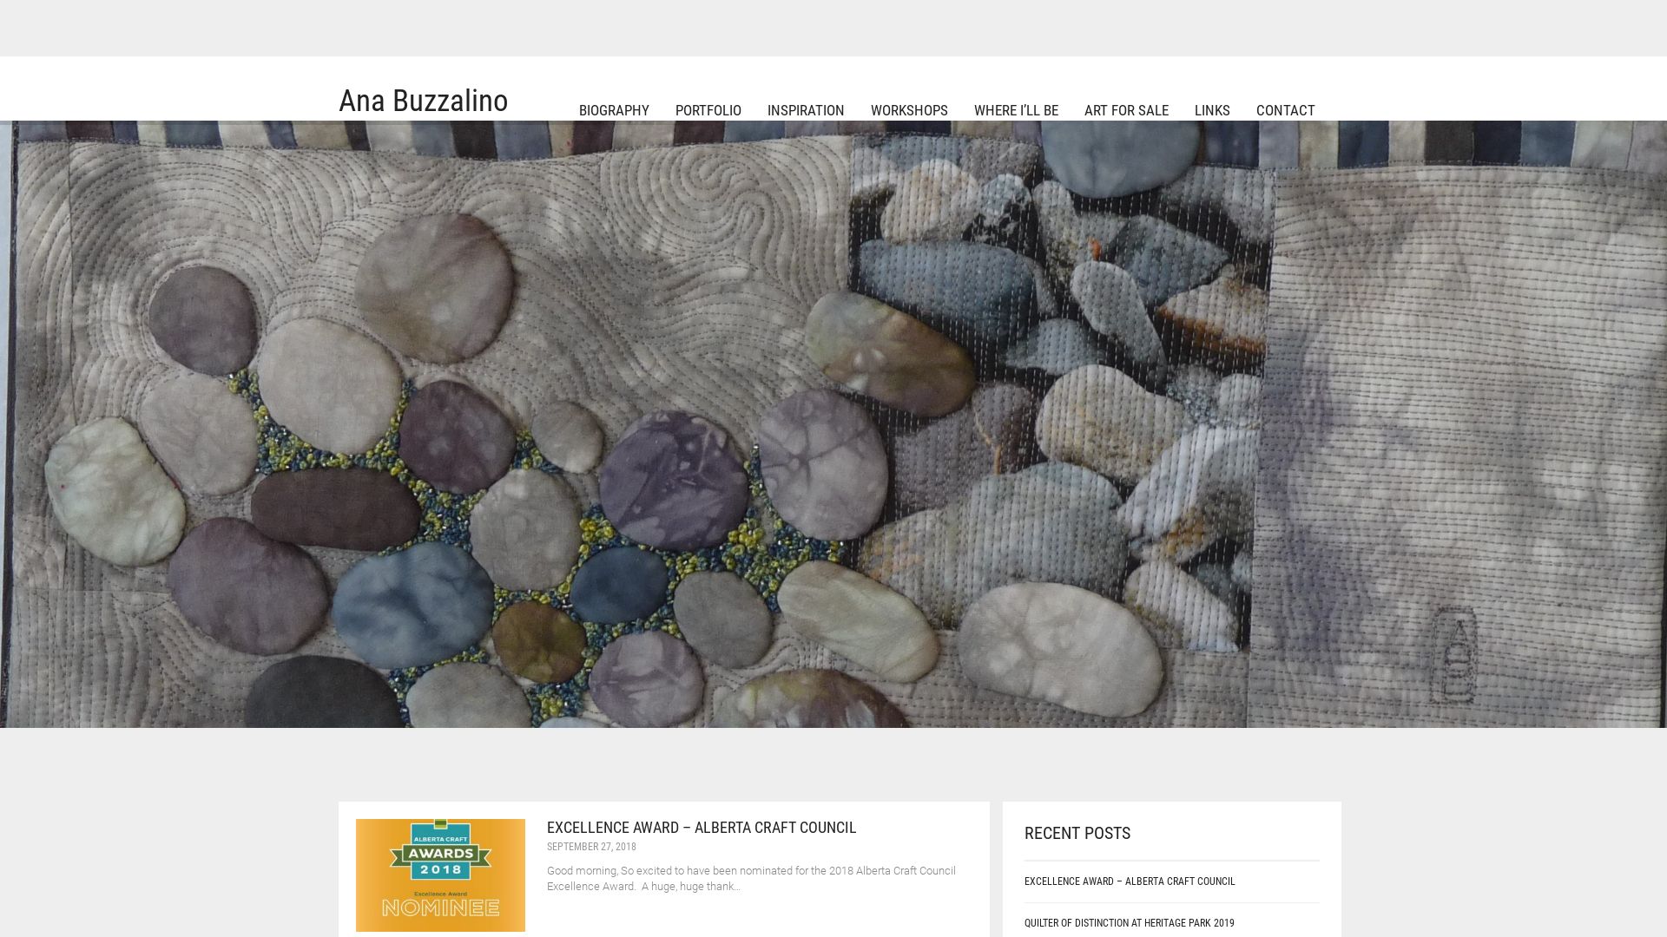Open the Excellence Award post headline

coord(701,828)
